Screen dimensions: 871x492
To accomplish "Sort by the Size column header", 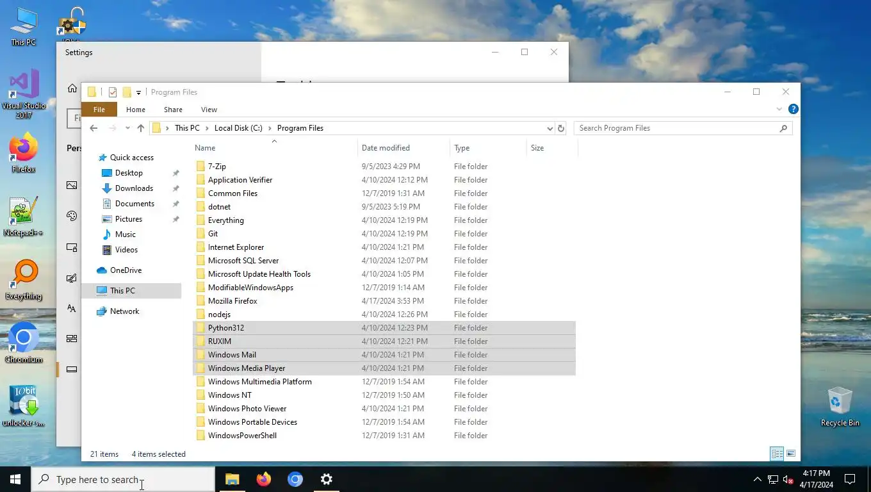I will 552,148.
